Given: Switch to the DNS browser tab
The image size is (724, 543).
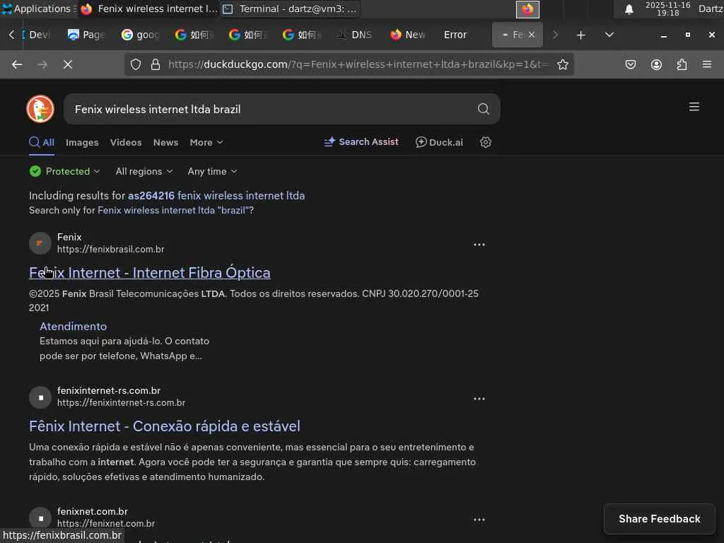Looking at the screenshot, I should point(355,35).
